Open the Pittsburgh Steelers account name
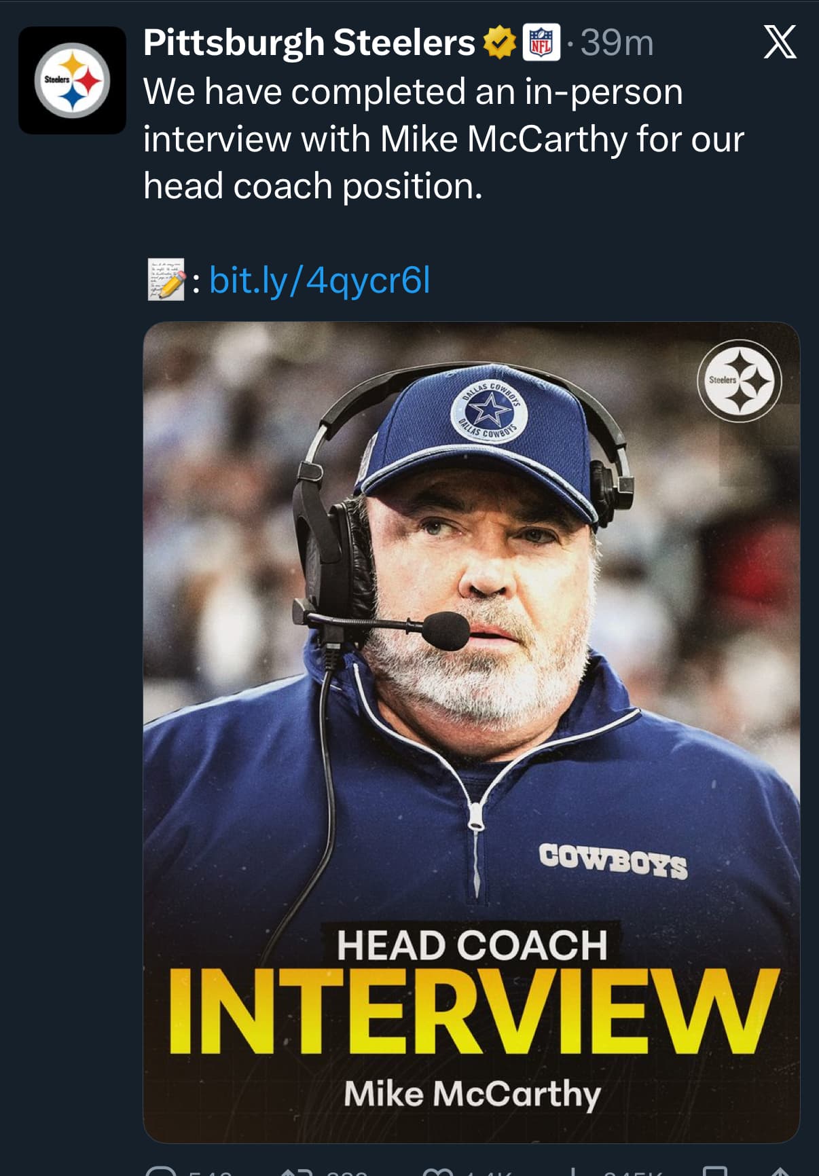819x1176 pixels. [309, 43]
